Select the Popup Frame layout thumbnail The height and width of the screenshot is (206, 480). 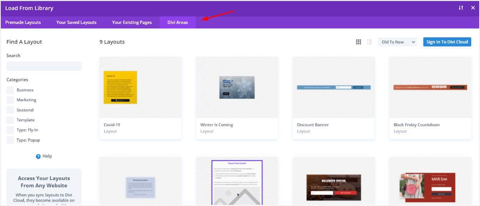(x=237, y=181)
